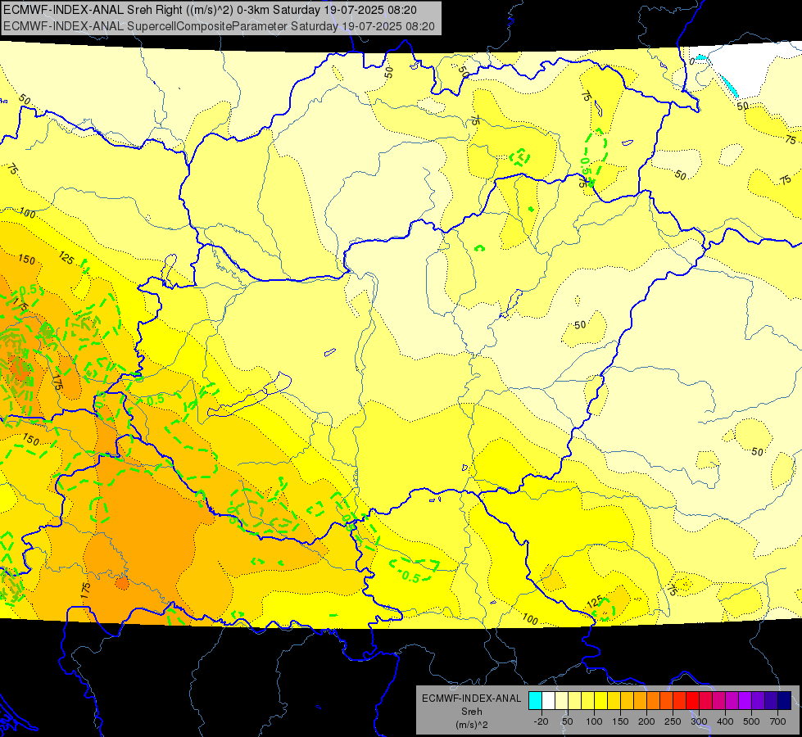Select the legend scale value 250
The image size is (802, 737).
[673, 721]
